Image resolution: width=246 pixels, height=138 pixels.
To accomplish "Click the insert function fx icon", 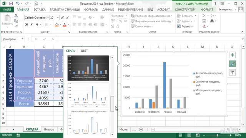I will pos(53,39).
